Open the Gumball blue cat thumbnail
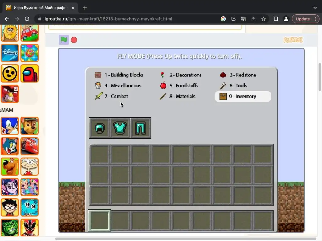Image resolution: width=322 pixels, height=241 pixels. pos(30,207)
